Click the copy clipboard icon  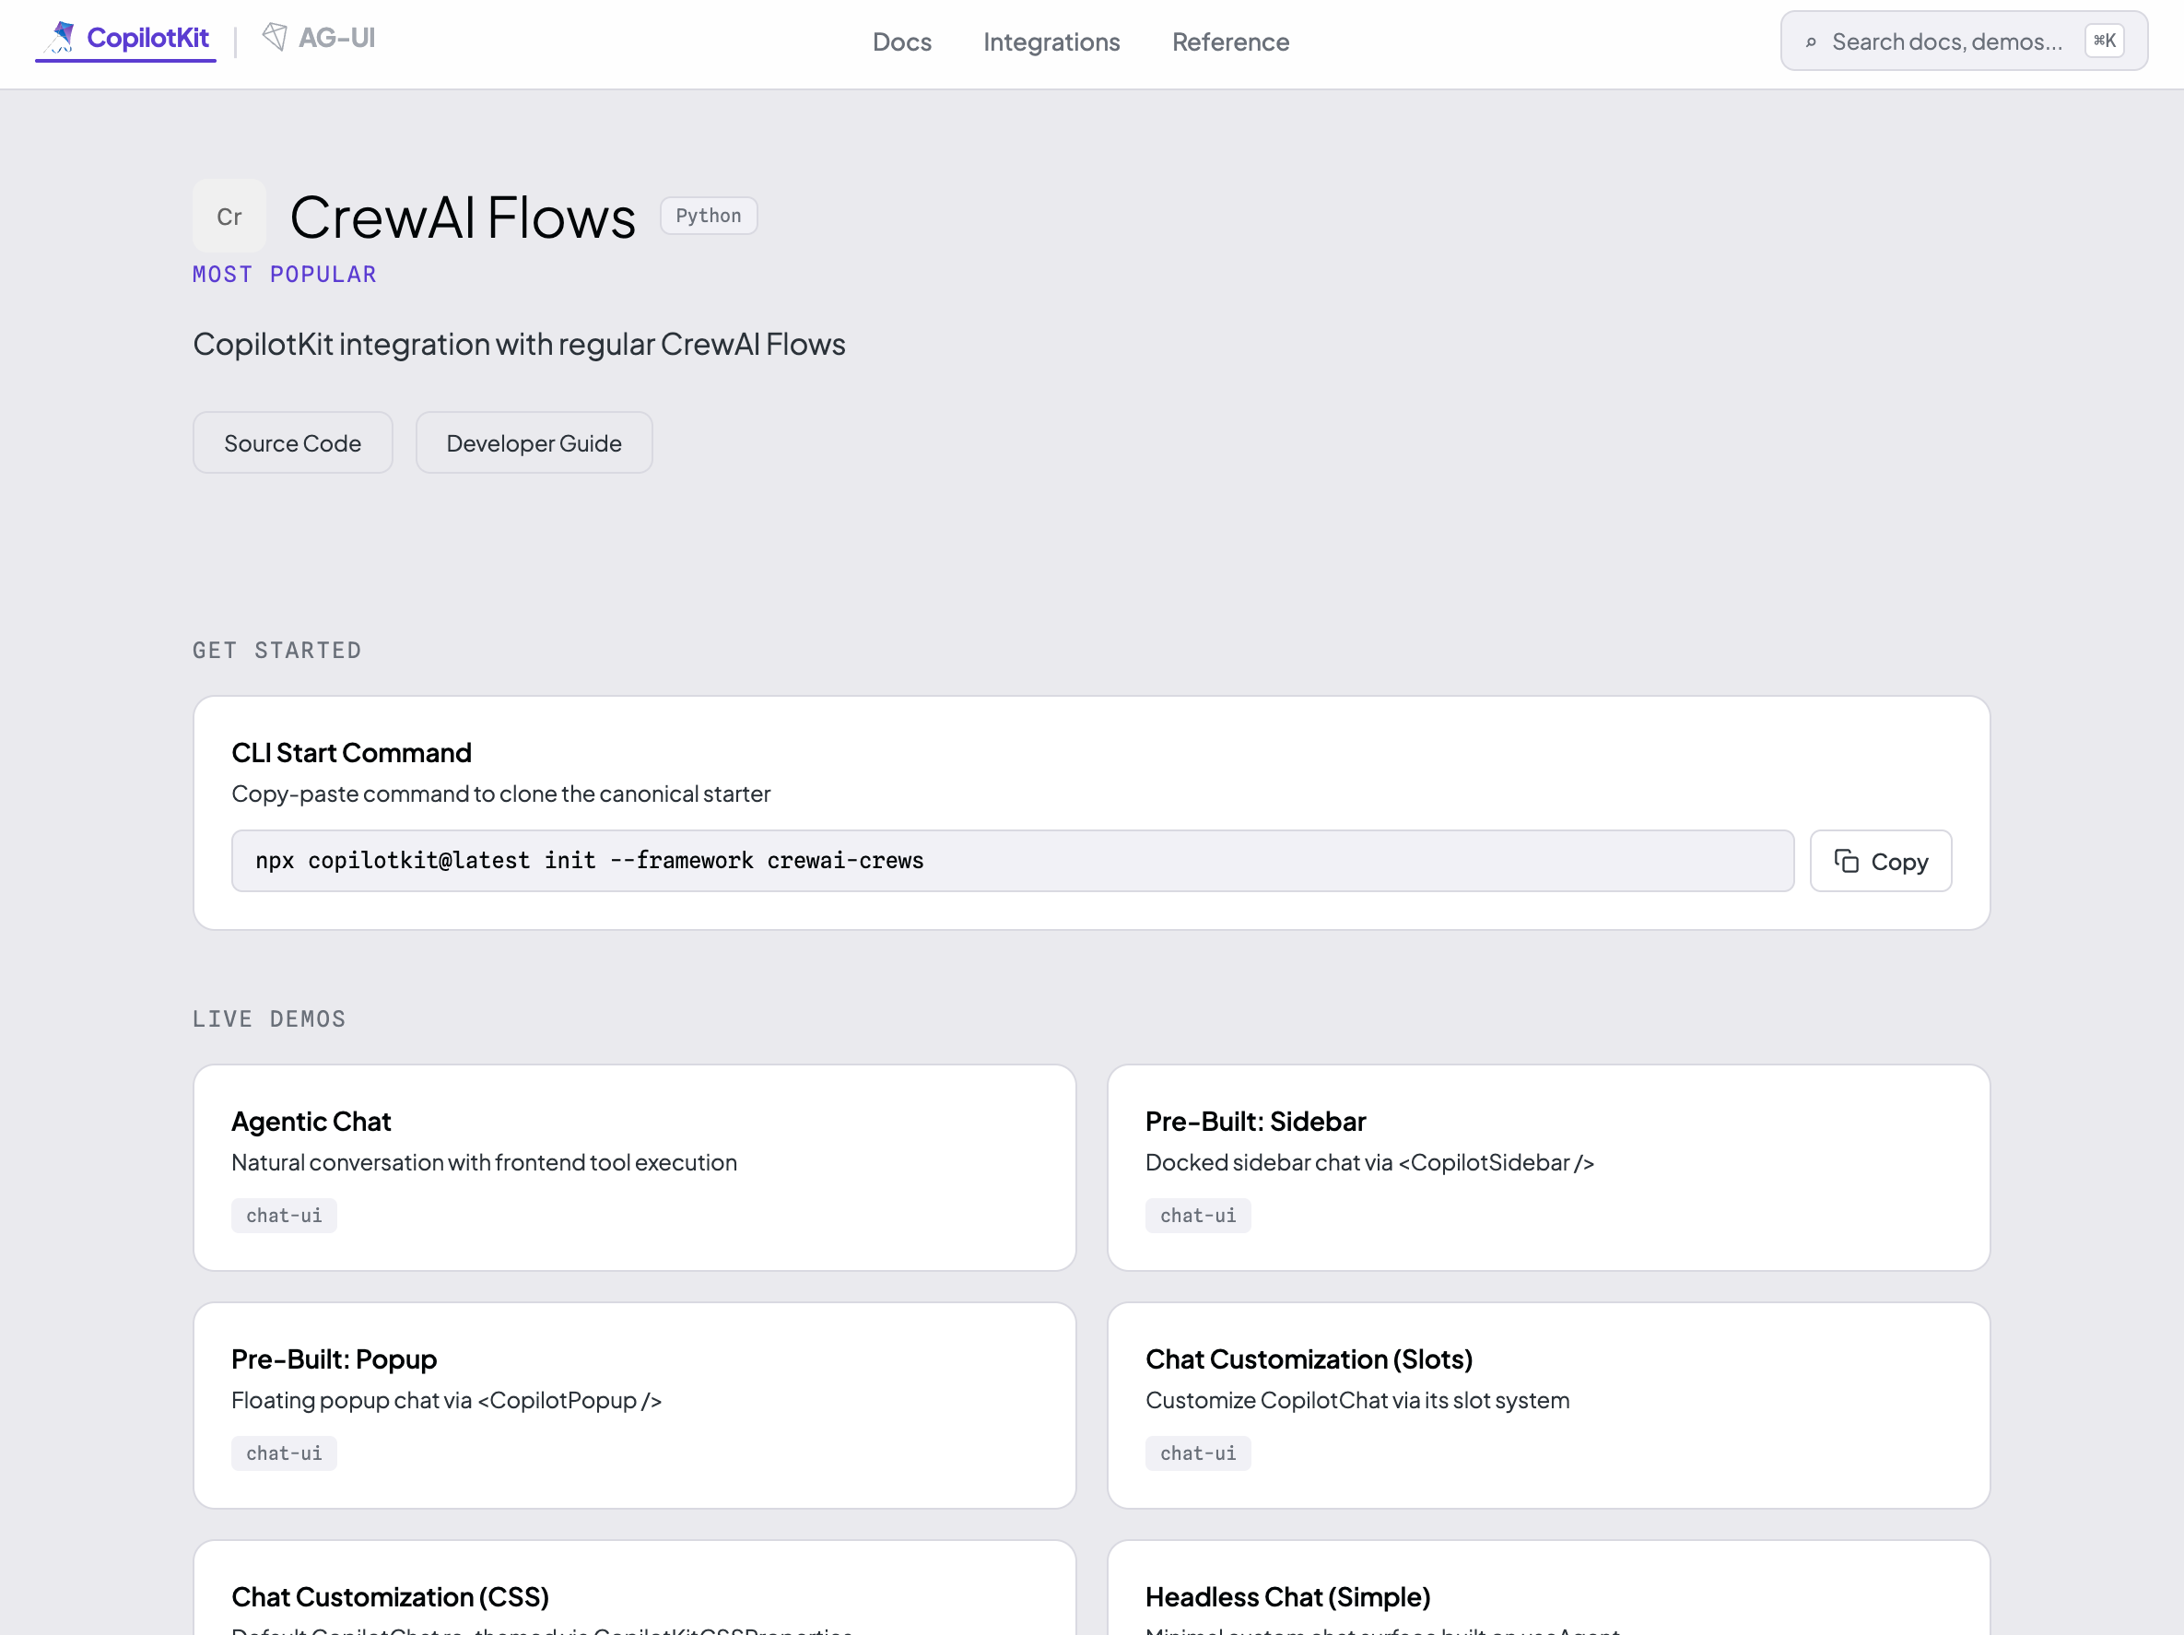click(1847, 861)
